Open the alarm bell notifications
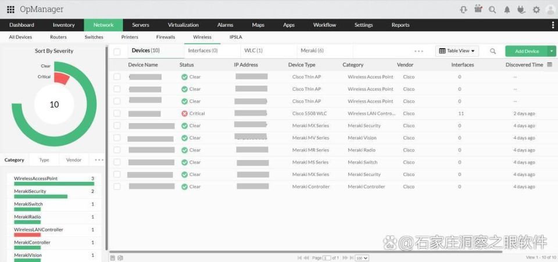This screenshot has width=558, height=262. pyautogui.click(x=507, y=10)
